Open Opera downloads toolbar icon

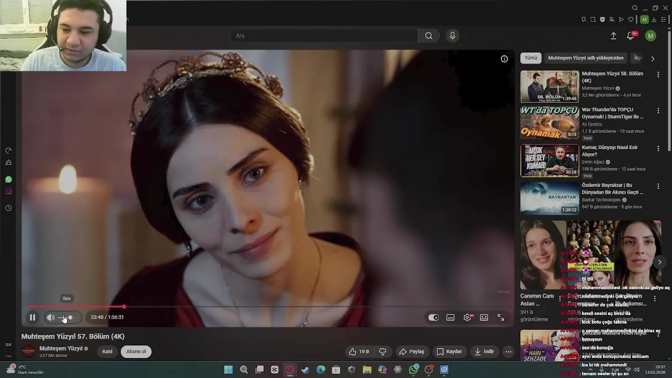[654, 19]
